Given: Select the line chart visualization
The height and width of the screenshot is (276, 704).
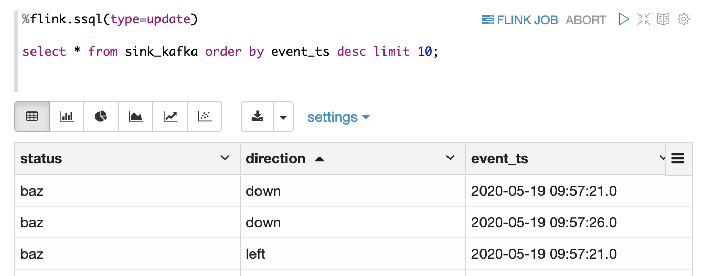Looking at the screenshot, I should [170, 117].
